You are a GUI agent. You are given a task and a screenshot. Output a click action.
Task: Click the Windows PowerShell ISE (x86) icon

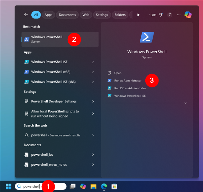(x=27, y=82)
